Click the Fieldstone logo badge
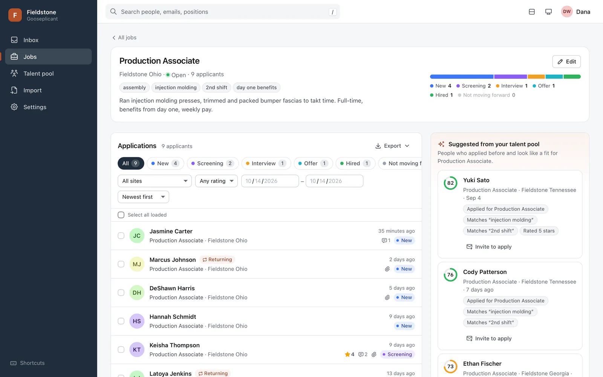Image resolution: width=603 pixels, height=377 pixels. tap(15, 15)
